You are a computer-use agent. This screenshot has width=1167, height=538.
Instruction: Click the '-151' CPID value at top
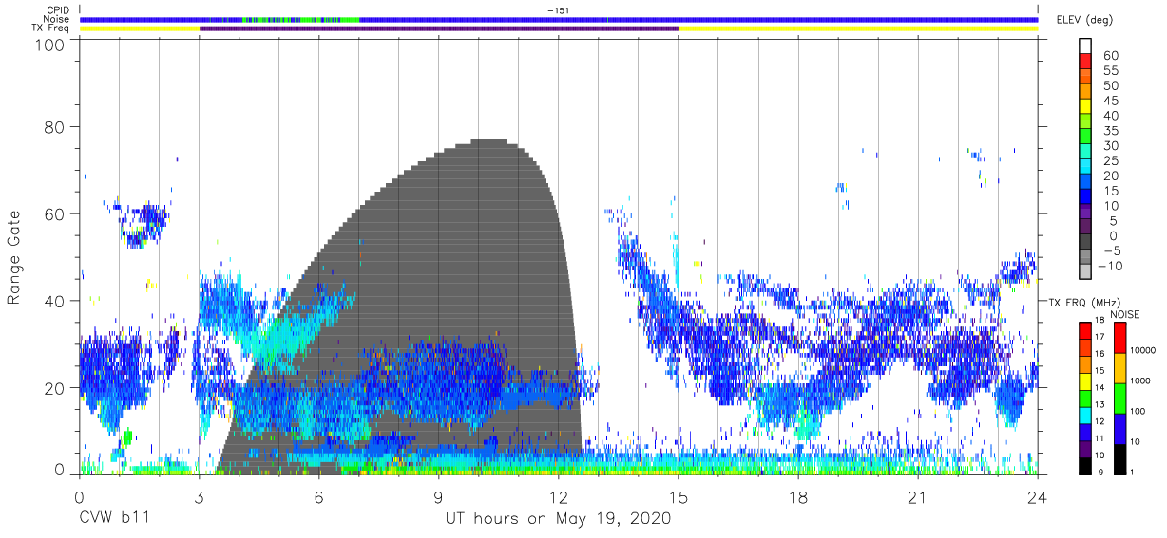[x=558, y=10]
